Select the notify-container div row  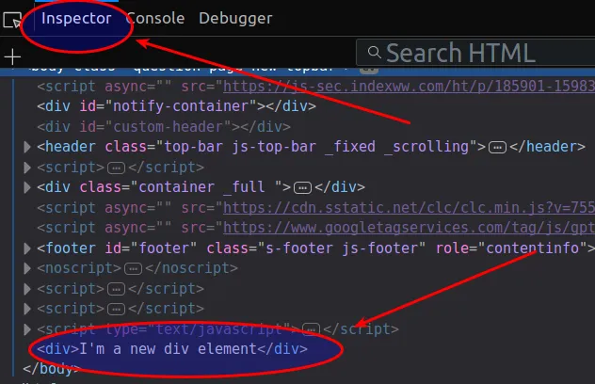point(176,106)
